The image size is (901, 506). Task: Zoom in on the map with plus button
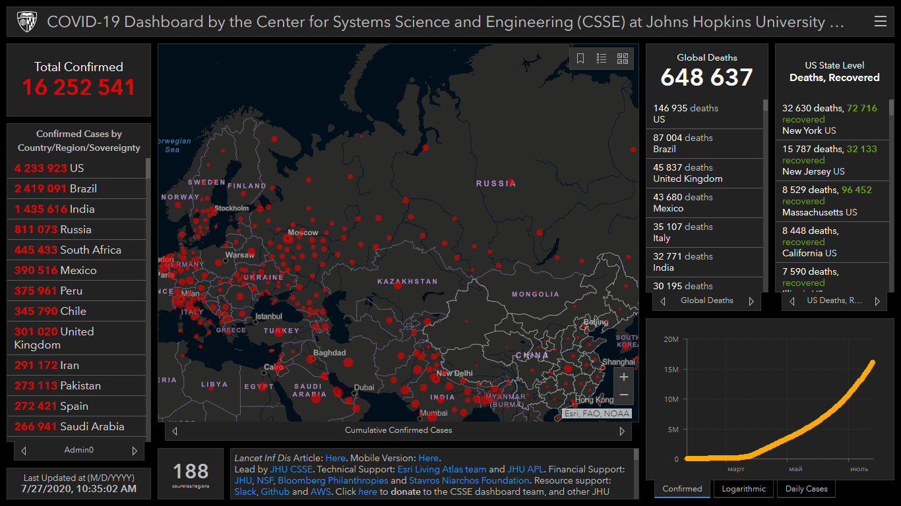(624, 378)
